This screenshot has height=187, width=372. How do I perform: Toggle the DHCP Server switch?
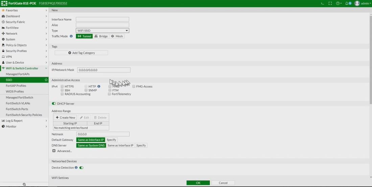[54, 104]
